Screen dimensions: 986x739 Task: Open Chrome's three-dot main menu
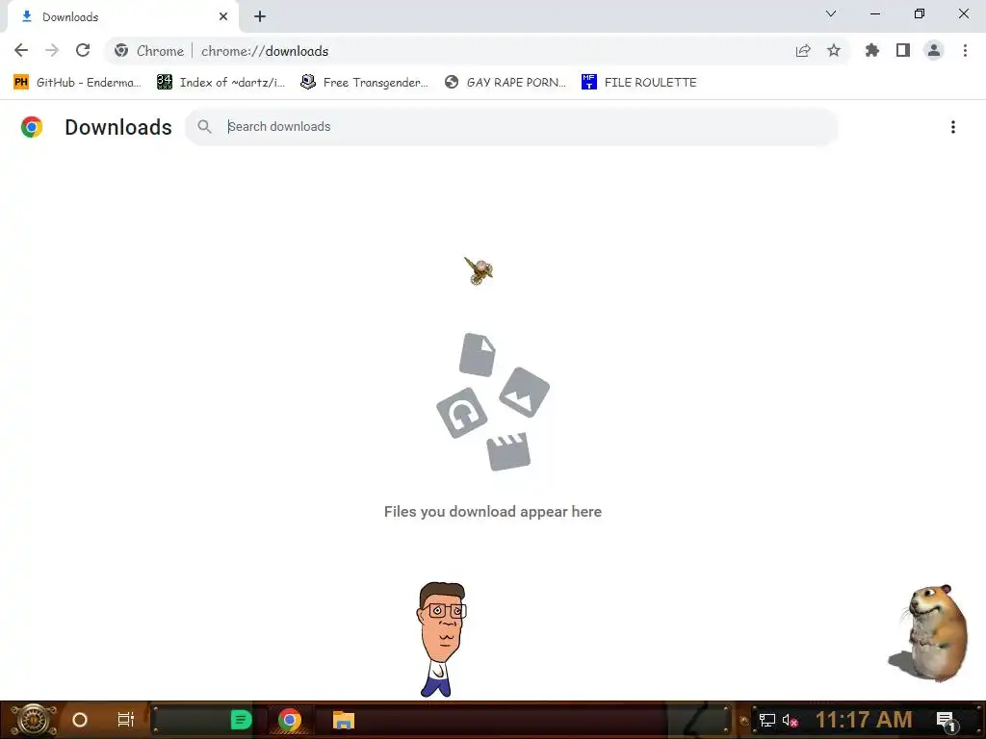pos(965,50)
